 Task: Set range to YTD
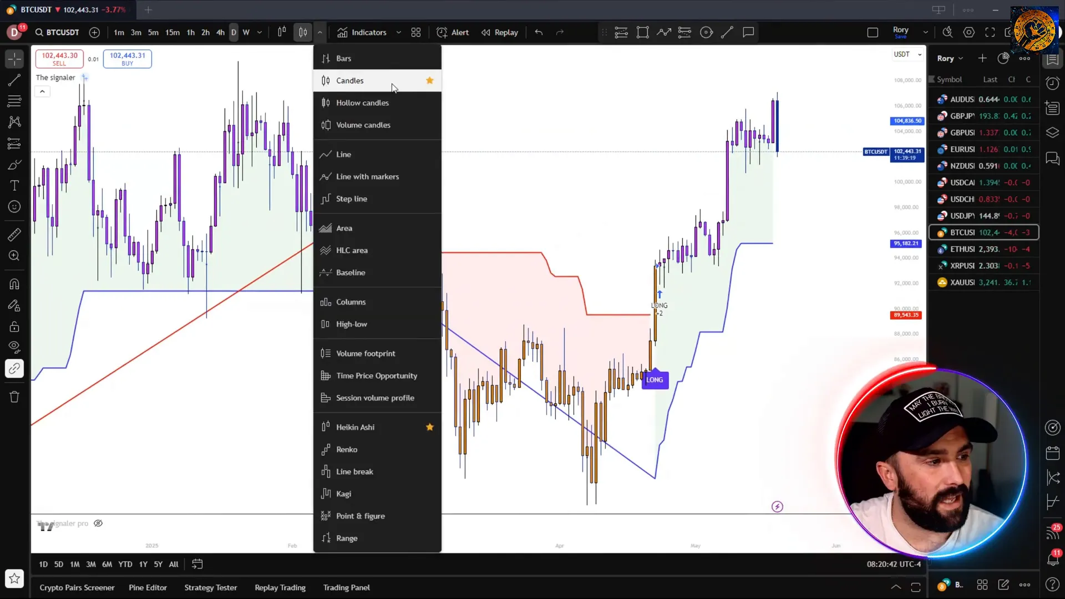pyautogui.click(x=125, y=564)
